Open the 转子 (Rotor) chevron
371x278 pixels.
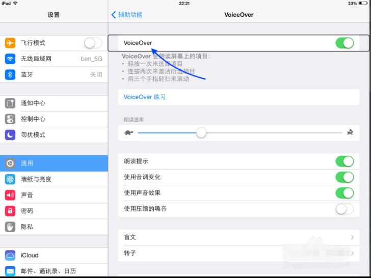pos(352,253)
